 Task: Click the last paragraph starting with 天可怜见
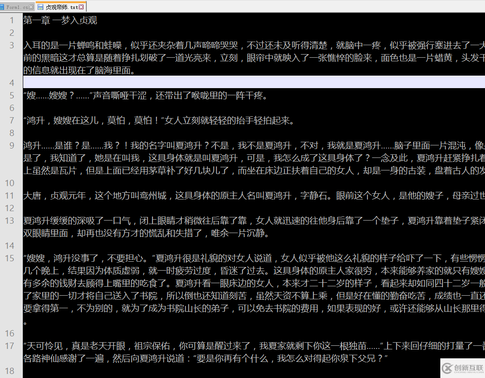[134, 346]
